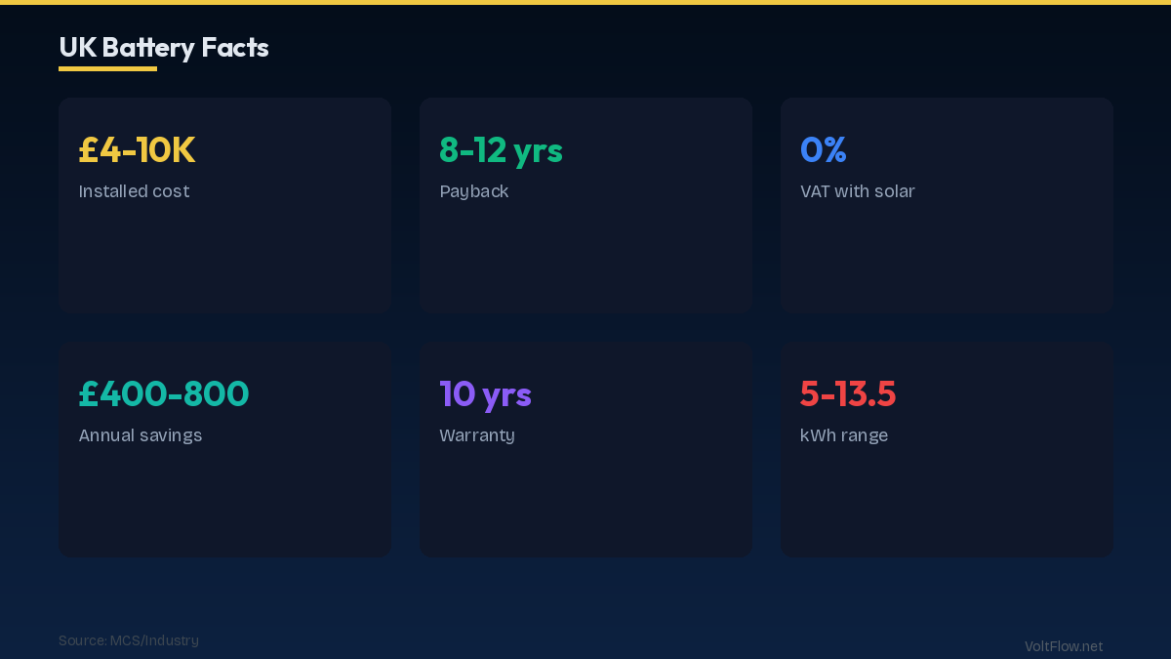
Task: Click the Payback label text
Action: (x=473, y=191)
